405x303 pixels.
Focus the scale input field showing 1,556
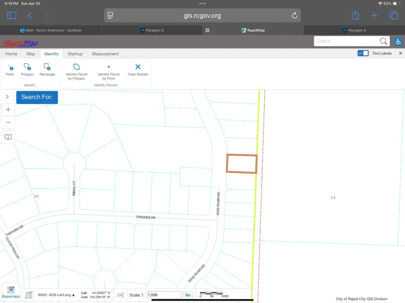click(164, 295)
